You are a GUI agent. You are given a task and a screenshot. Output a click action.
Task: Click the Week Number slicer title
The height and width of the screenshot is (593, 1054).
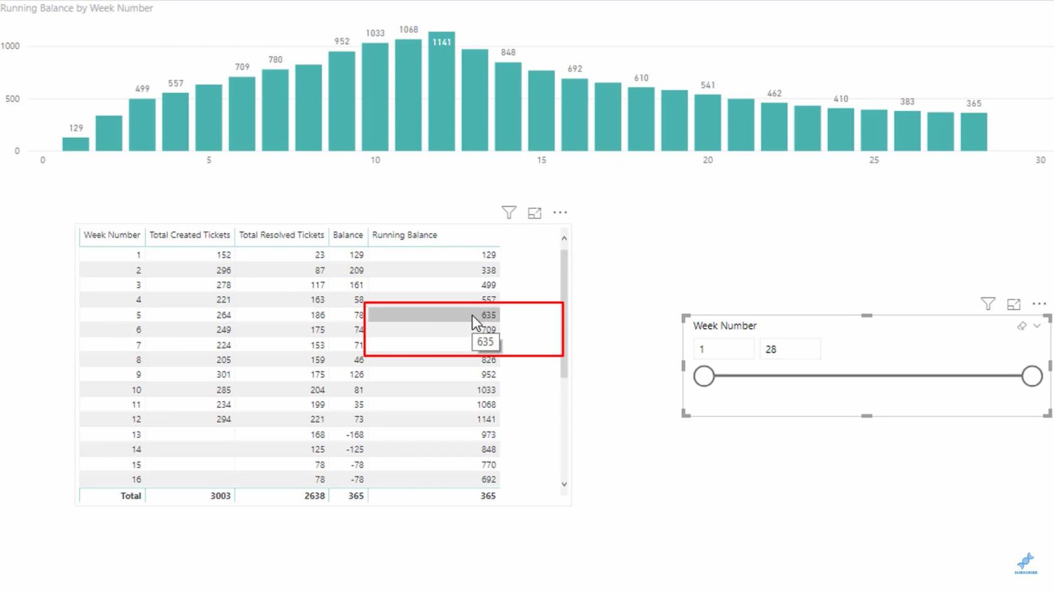point(725,326)
